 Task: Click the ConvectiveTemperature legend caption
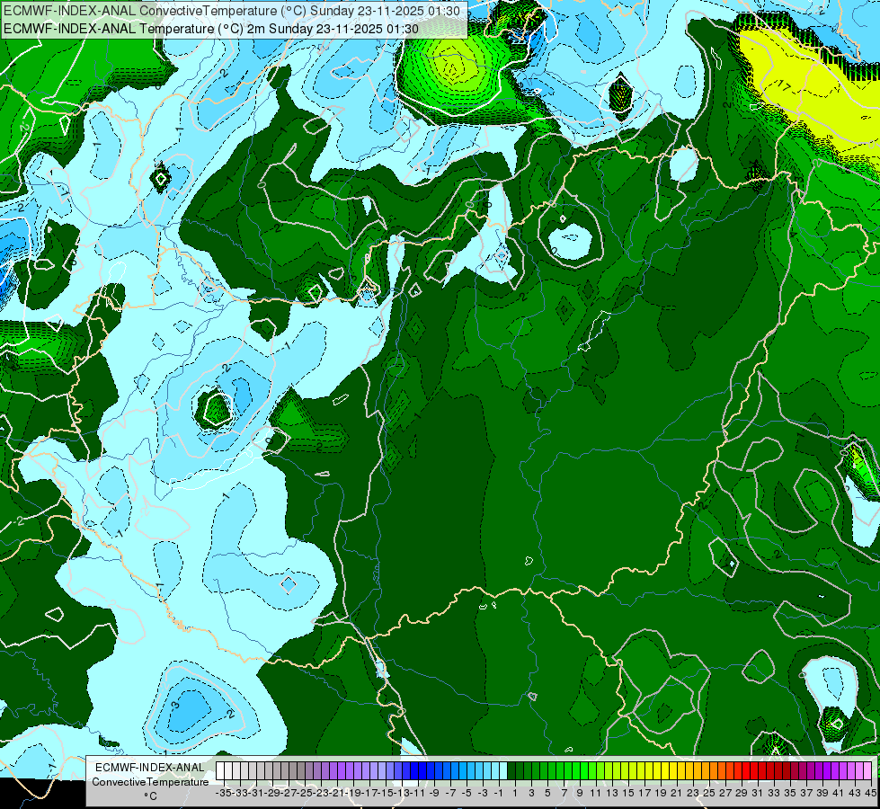[x=150, y=781]
